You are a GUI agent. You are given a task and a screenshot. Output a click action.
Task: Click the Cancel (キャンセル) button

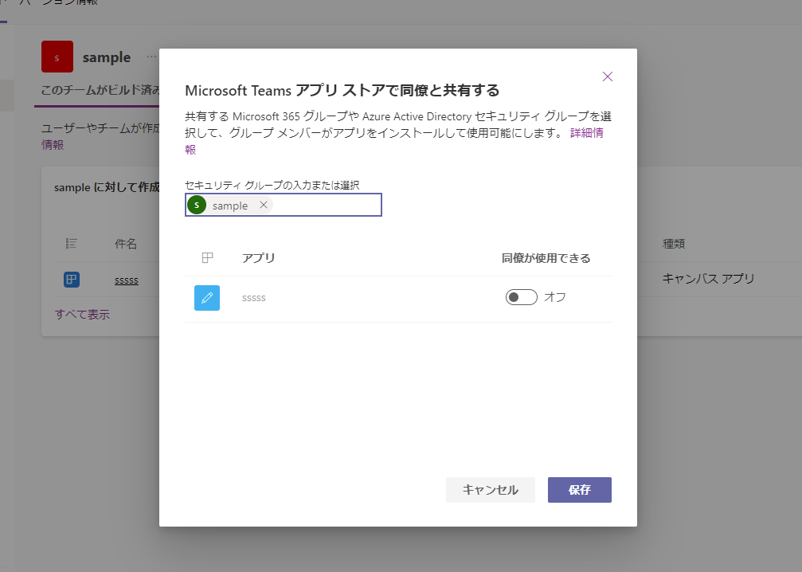coord(490,490)
